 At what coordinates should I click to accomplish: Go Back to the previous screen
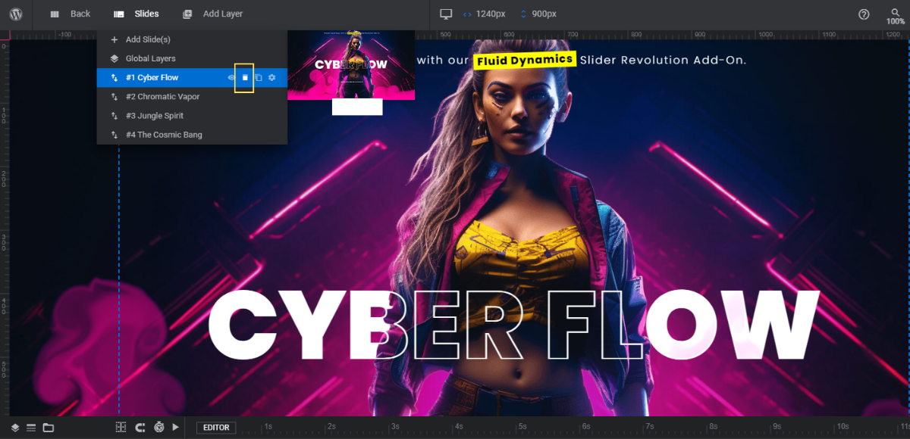tap(70, 14)
